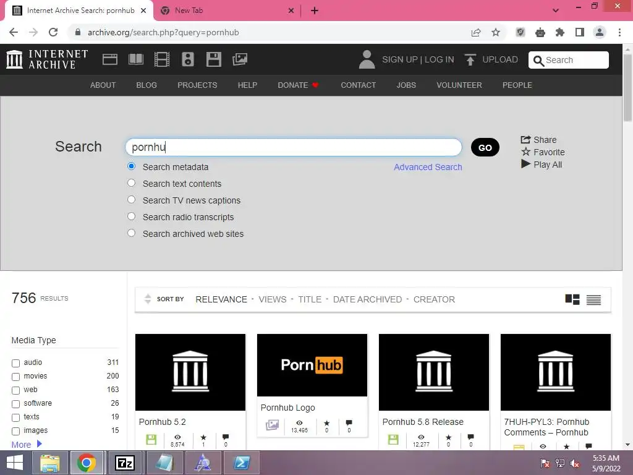Check the web media type filter
Screen dimensions: 633x475
[x=15, y=391]
